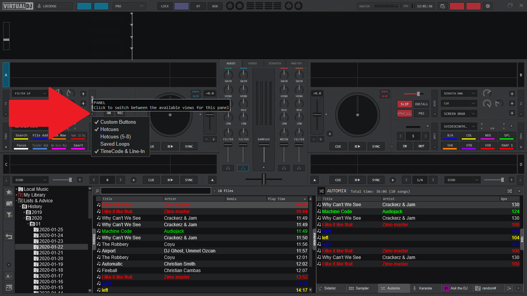Expand the Local Music tree node
Screen dimensions: 527x296
[17, 189]
